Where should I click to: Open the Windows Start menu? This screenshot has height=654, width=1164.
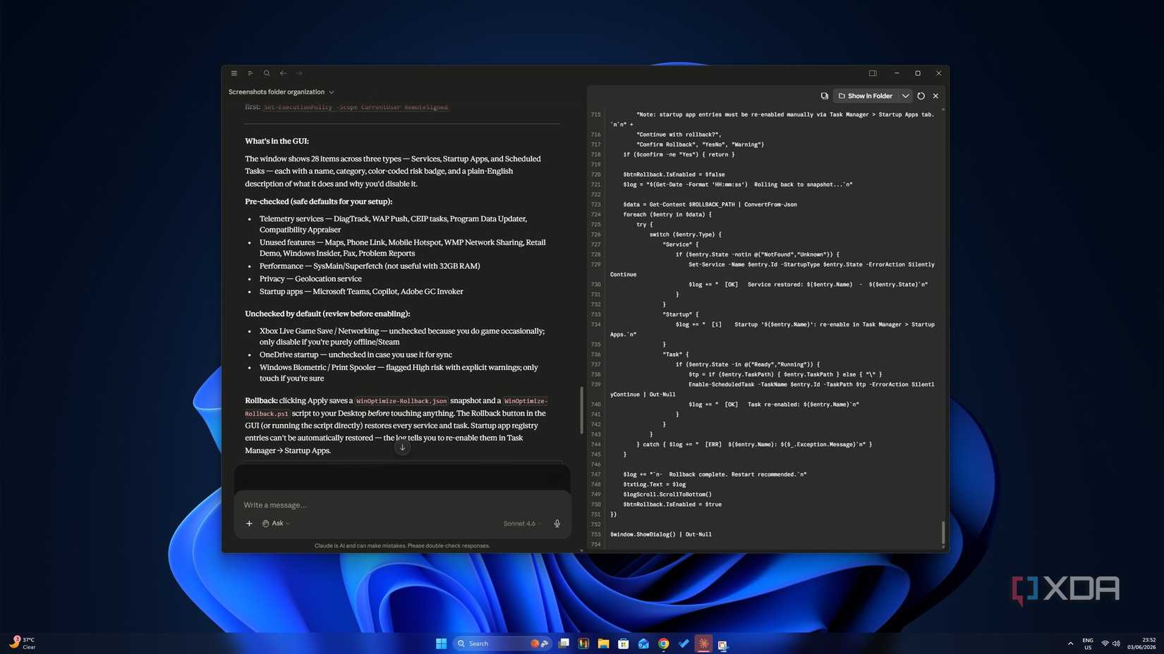point(442,643)
